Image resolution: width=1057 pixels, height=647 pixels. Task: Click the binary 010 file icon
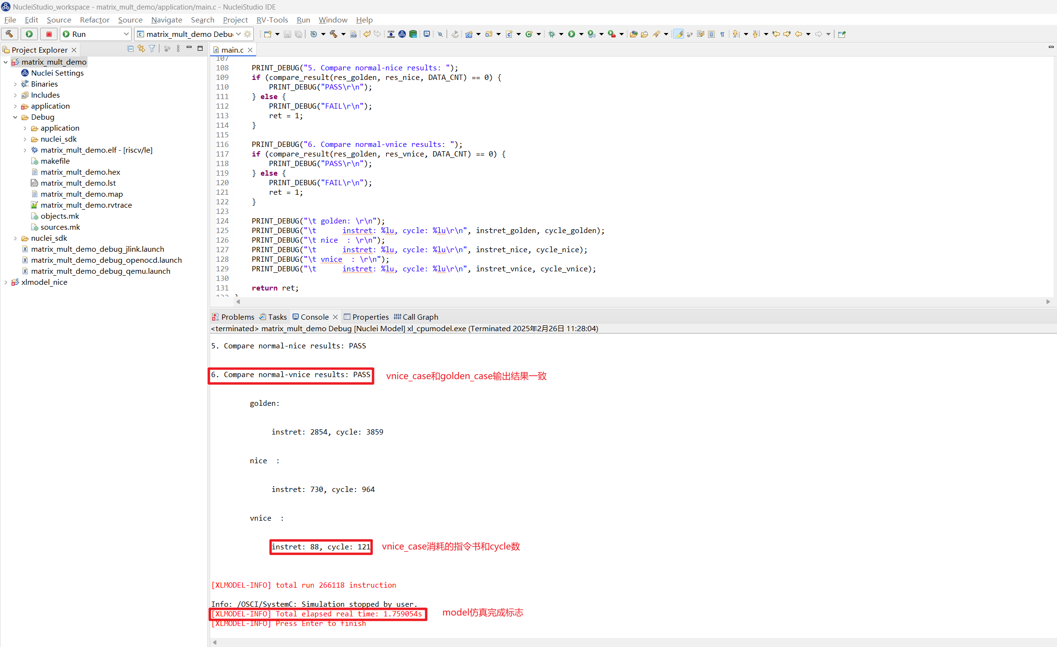(353, 34)
